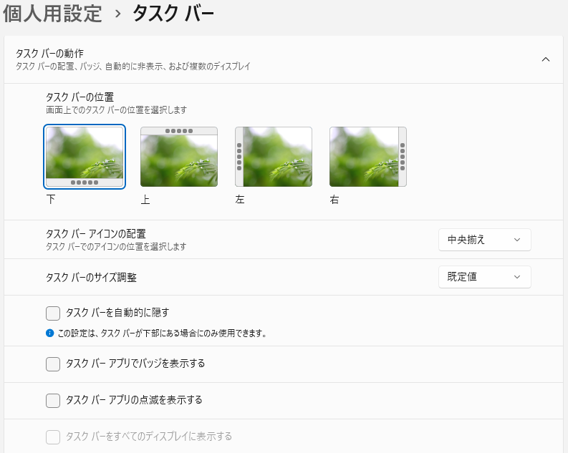This screenshot has width=568, height=453.
Task: Click the タスク バー breadcrumb page title
Action: 173,14
